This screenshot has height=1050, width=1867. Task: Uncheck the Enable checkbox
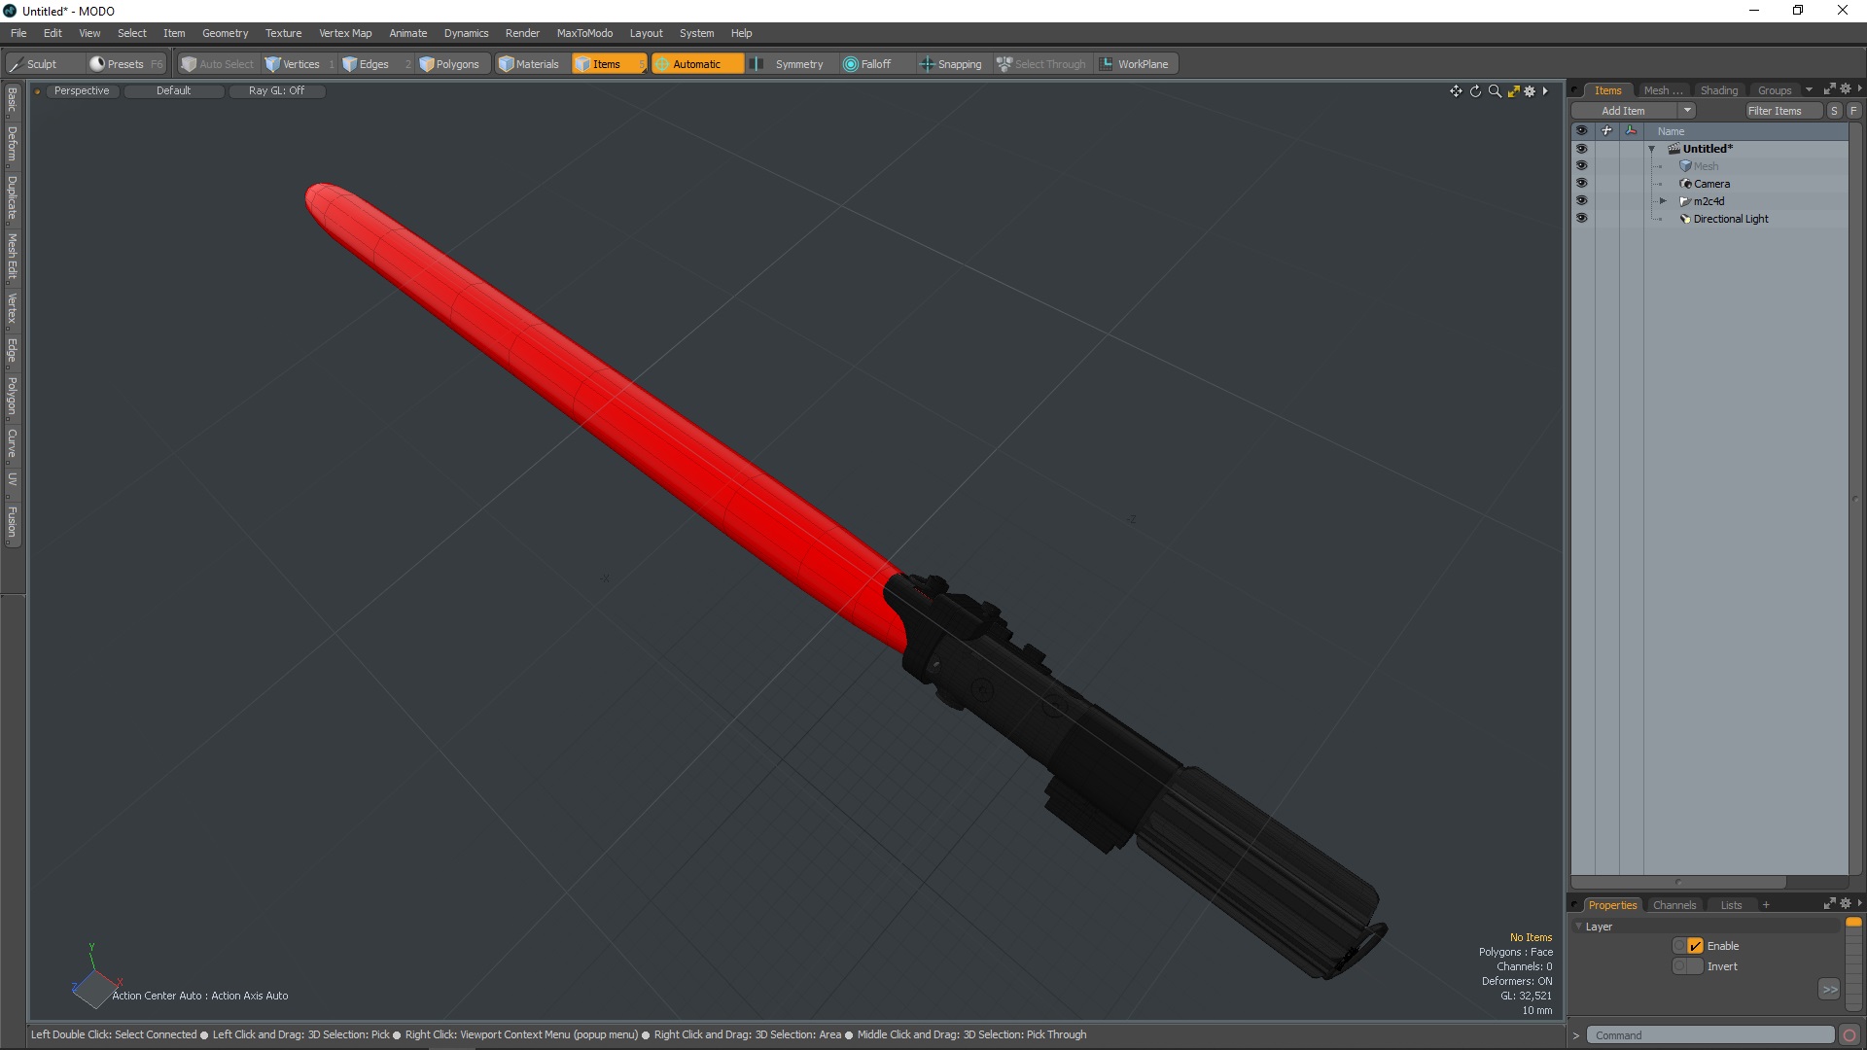pos(1695,946)
